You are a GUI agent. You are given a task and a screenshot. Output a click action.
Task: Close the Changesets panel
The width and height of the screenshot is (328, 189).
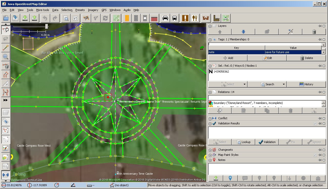(324, 150)
